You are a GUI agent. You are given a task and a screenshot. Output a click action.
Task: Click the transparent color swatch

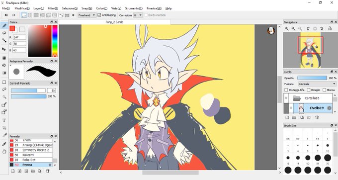22,29
